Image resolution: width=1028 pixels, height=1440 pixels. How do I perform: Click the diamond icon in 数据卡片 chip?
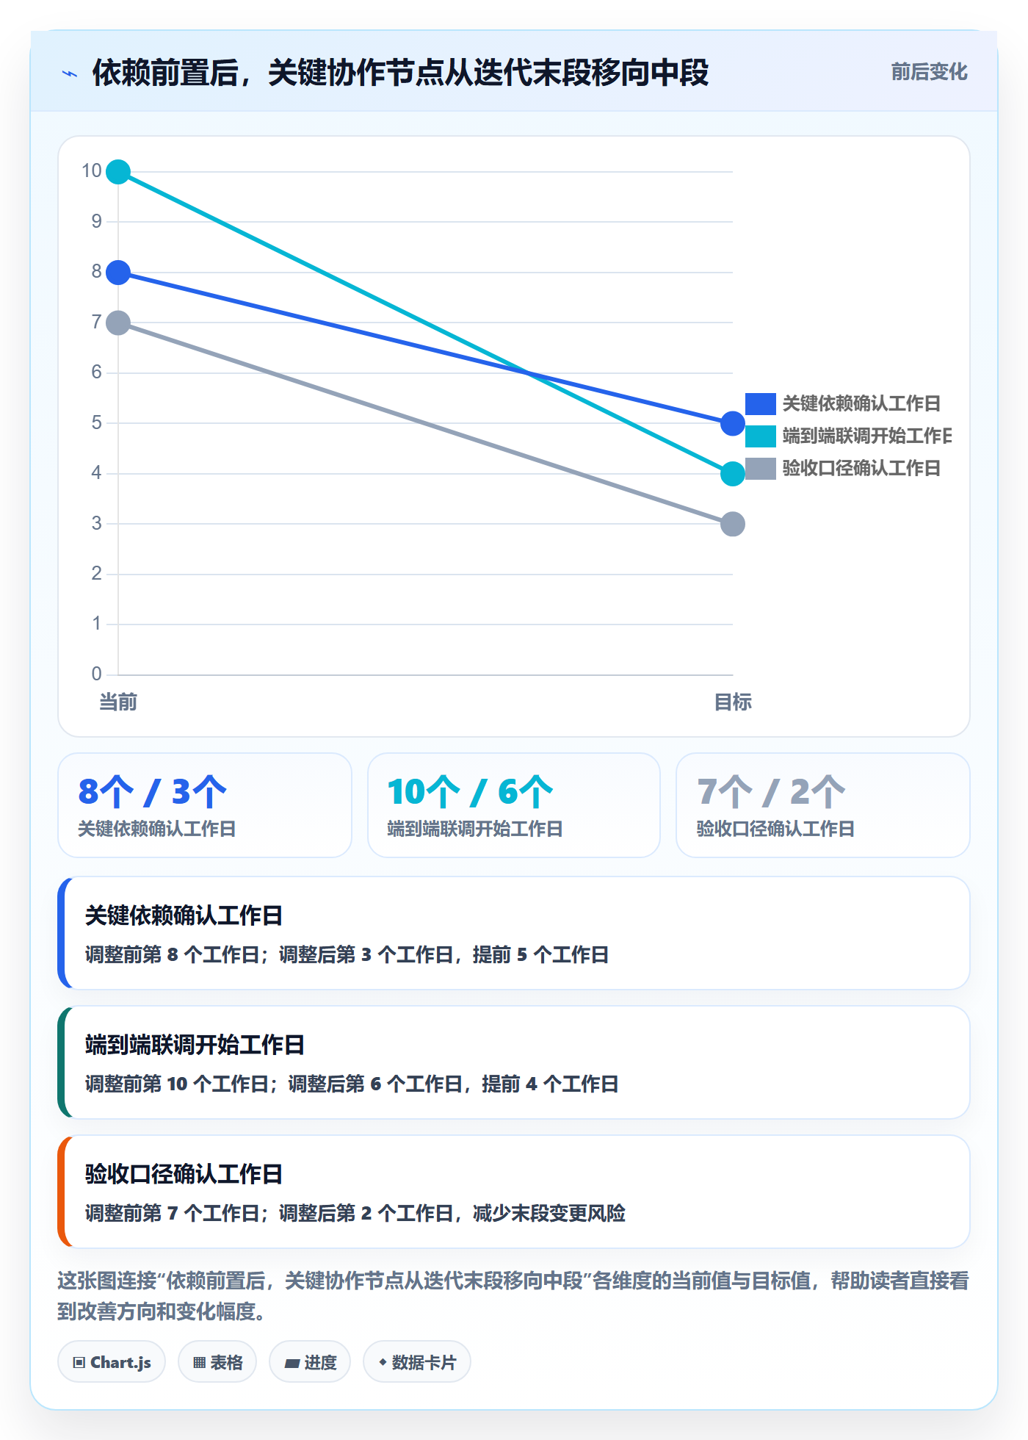click(x=382, y=1362)
